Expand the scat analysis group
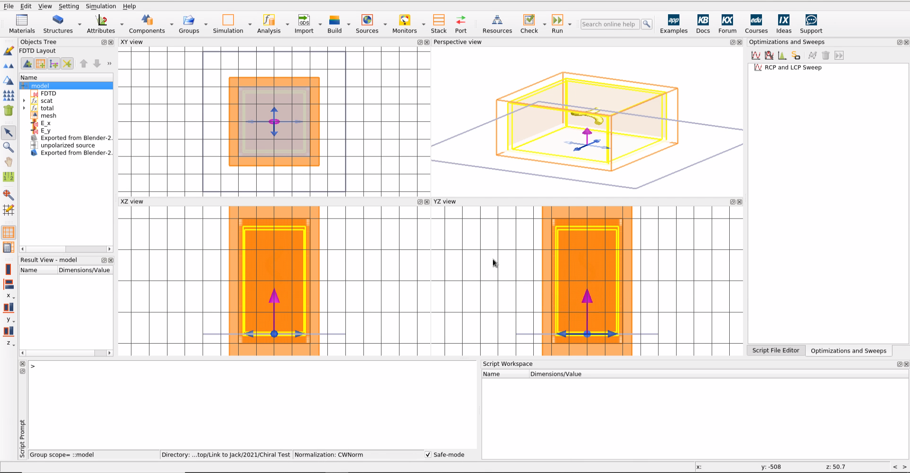910x473 pixels. [24, 100]
